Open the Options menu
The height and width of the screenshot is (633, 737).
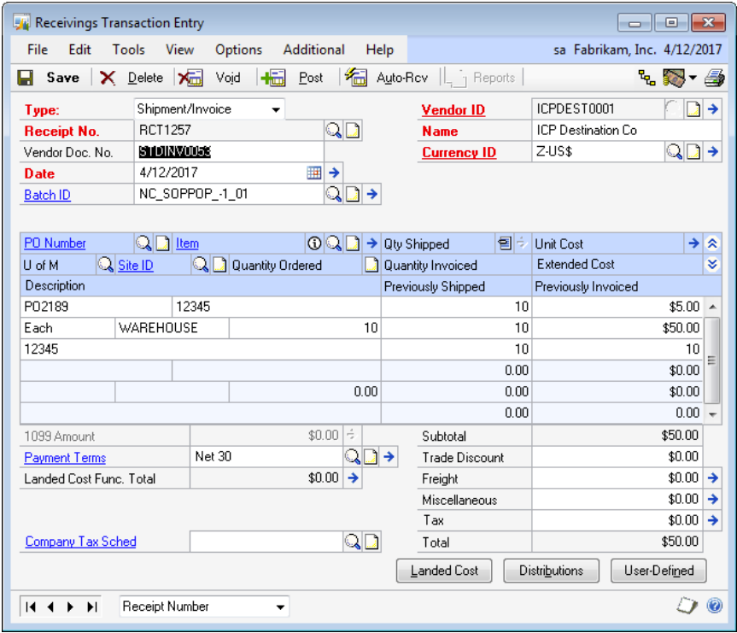coord(238,50)
